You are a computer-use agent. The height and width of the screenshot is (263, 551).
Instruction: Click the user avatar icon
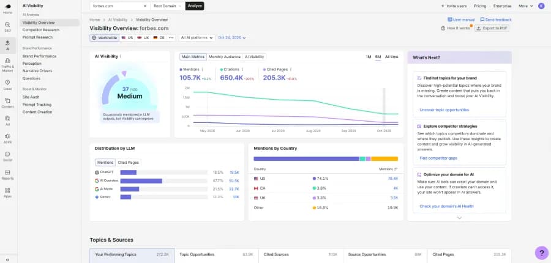(541, 6)
